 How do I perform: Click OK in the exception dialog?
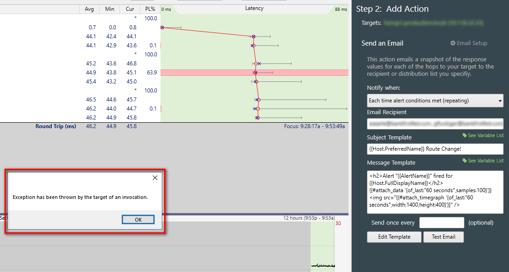coord(138,219)
